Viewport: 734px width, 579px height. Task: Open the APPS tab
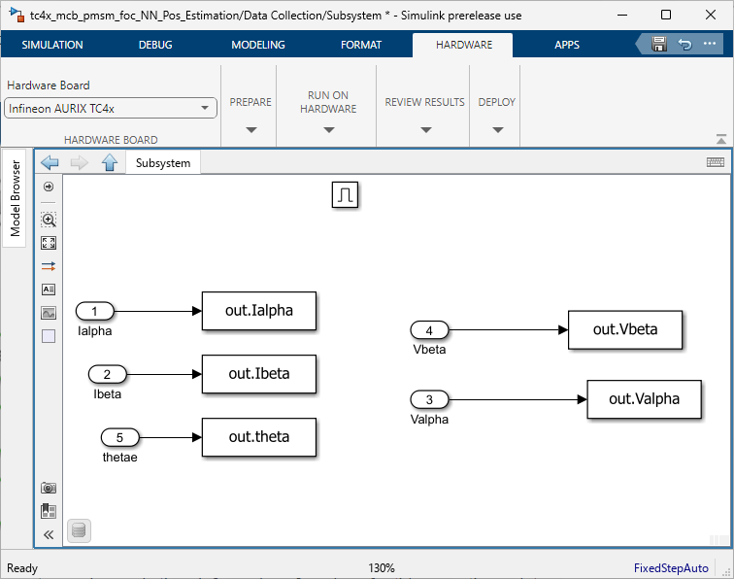(x=567, y=45)
